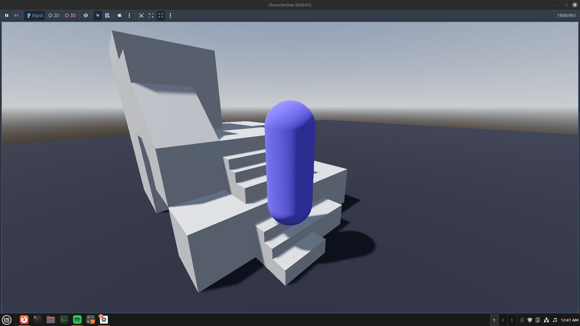Screen dimensions: 580x326
Task: Click the next frame step button
Action: (x=16, y=15)
